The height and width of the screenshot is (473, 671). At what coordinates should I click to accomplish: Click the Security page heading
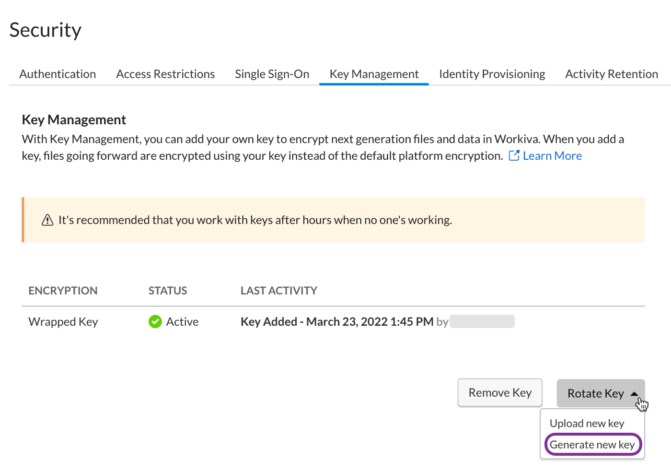[x=45, y=30]
